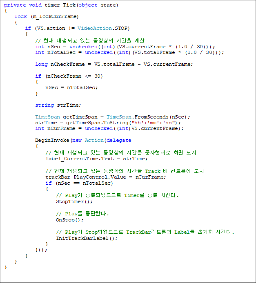Image resolution: width=256 pixels, height=284 pixels.
Task: Click the "OnStop();" call
Action: pos(70,220)
